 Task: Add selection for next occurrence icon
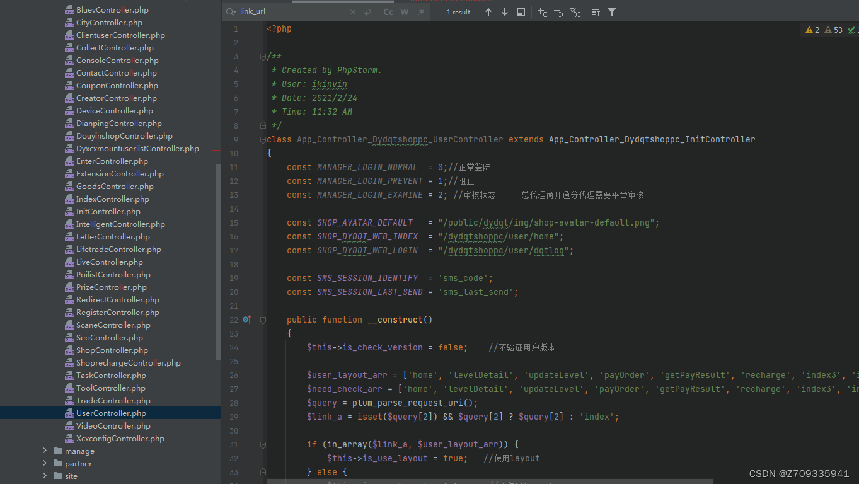click(x=542, y=12)
